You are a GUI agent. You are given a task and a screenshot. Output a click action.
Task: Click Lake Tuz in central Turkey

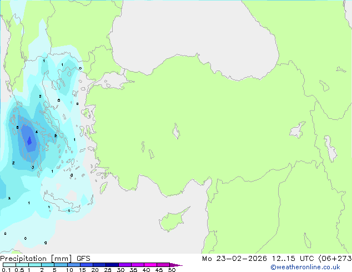point(176,131)
